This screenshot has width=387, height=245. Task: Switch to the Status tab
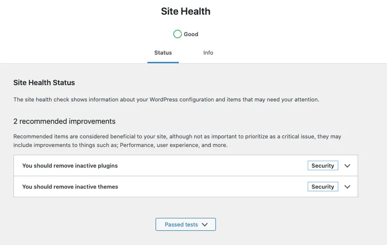163,53
